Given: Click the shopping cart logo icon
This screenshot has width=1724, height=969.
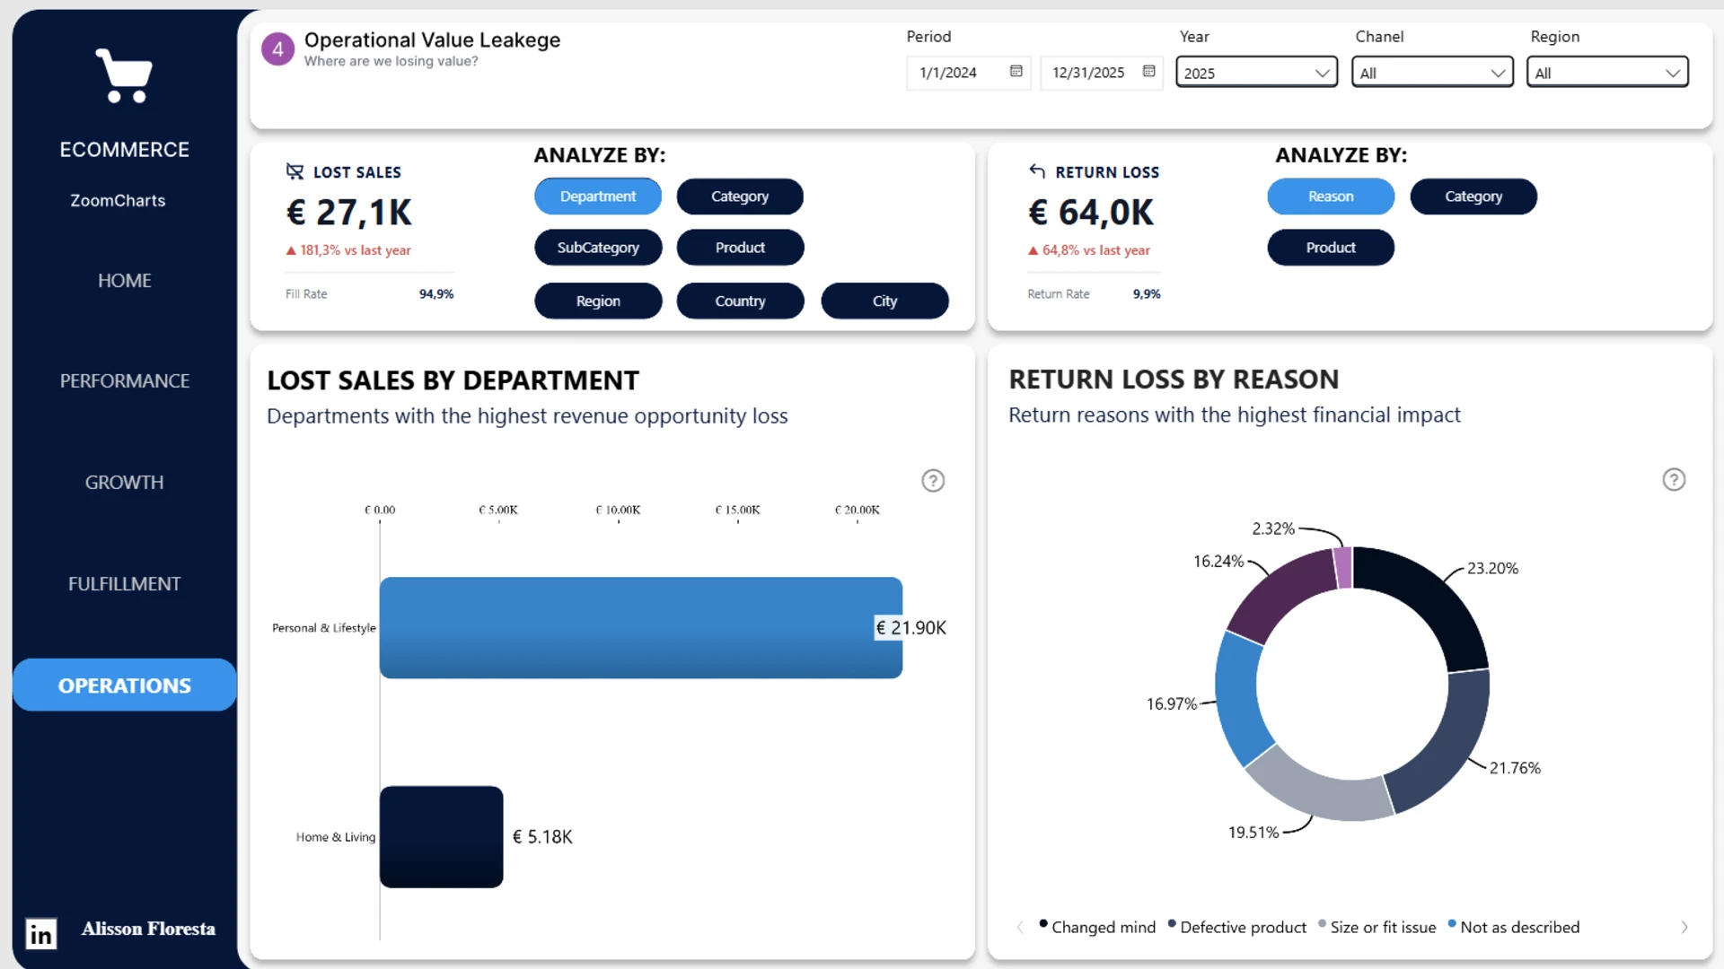Looking at the screenshot, I should 124,75.
